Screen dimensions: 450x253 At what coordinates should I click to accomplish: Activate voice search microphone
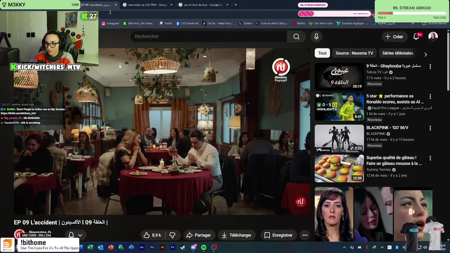coord(316,37)
